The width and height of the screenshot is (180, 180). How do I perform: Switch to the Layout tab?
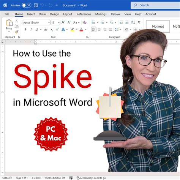point(68,14)
